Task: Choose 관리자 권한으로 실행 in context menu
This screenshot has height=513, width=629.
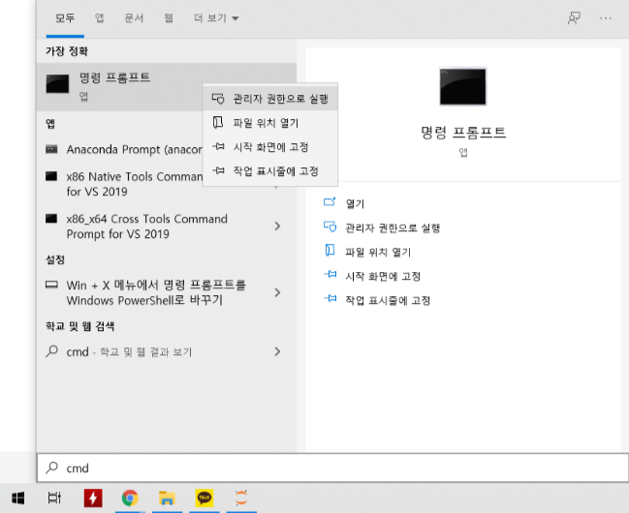Action: click(270, 99)
